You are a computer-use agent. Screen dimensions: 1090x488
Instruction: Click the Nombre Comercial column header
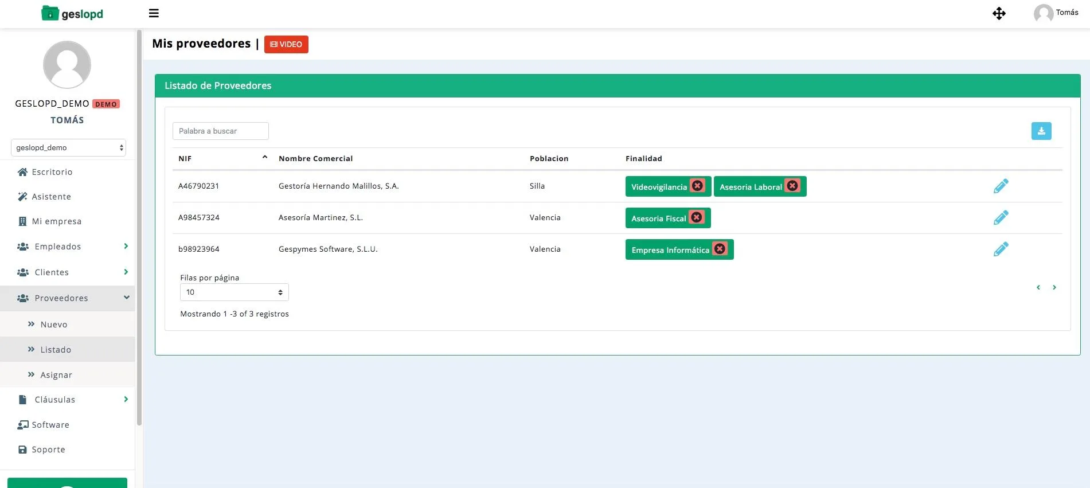coord(315,158)
